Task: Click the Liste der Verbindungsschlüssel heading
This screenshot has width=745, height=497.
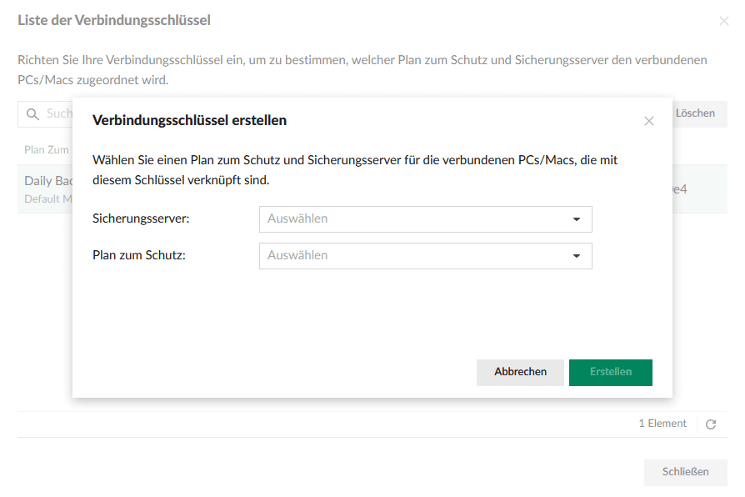Action: [114, 20]
